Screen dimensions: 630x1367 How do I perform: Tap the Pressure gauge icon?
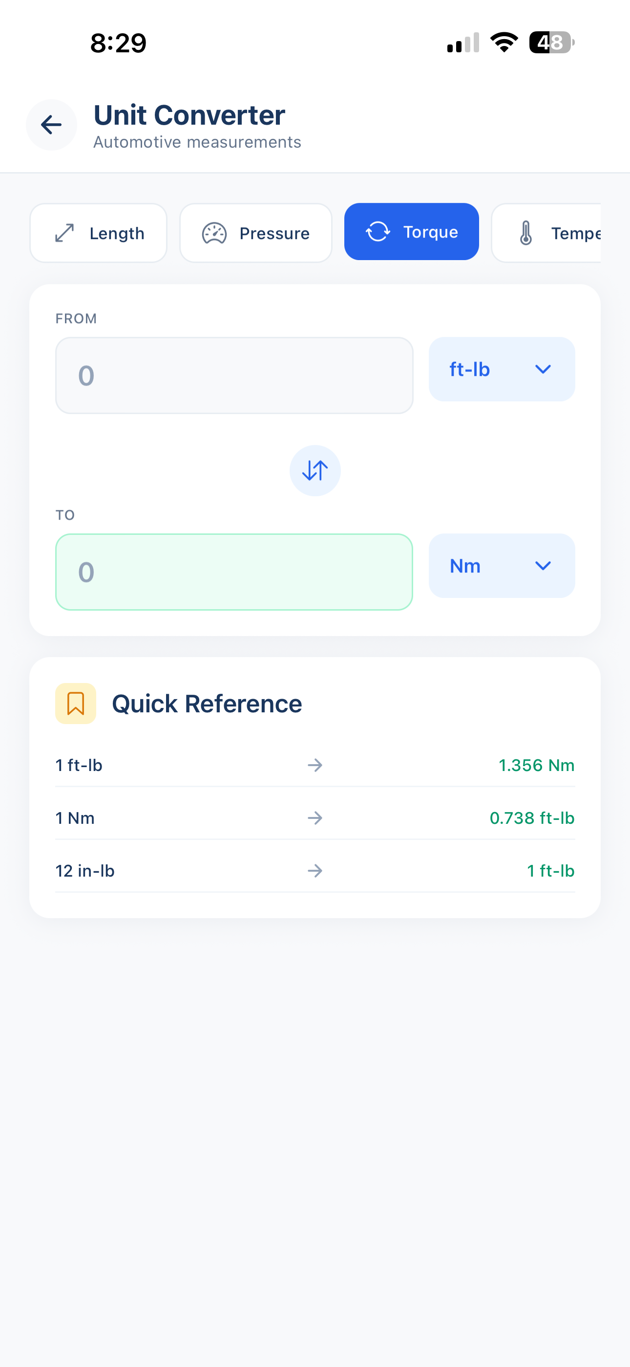point(214,233)
